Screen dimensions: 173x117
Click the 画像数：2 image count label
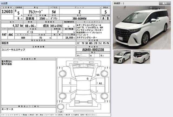pos(119,4)
